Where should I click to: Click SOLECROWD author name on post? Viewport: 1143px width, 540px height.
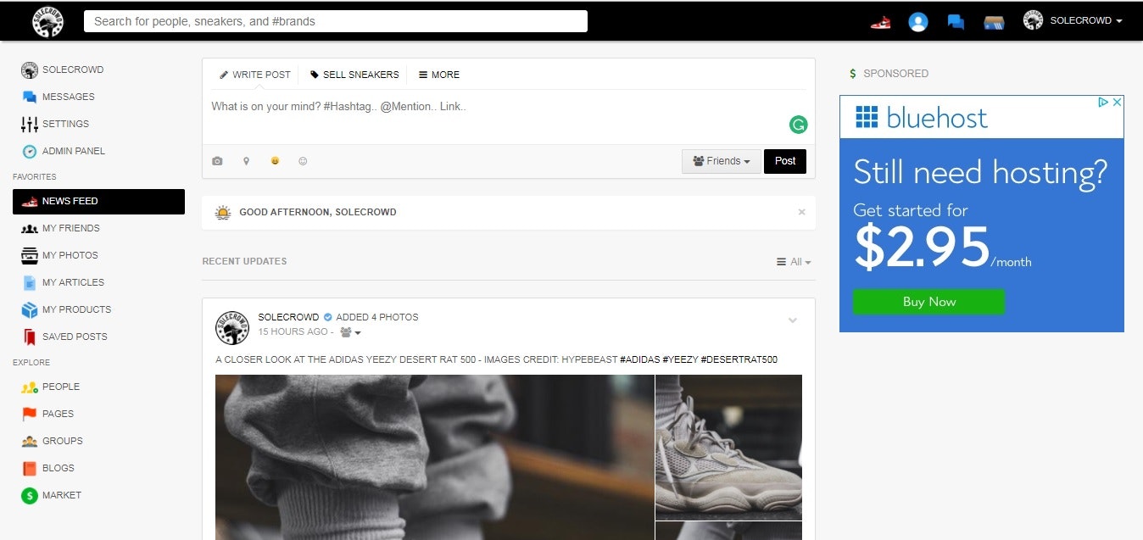pyautogui.click(x=288, y=317)
